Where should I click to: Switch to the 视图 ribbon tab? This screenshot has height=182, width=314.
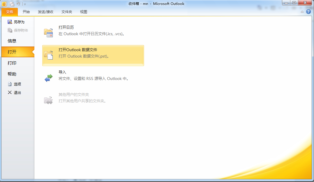[x=83, y=12]
